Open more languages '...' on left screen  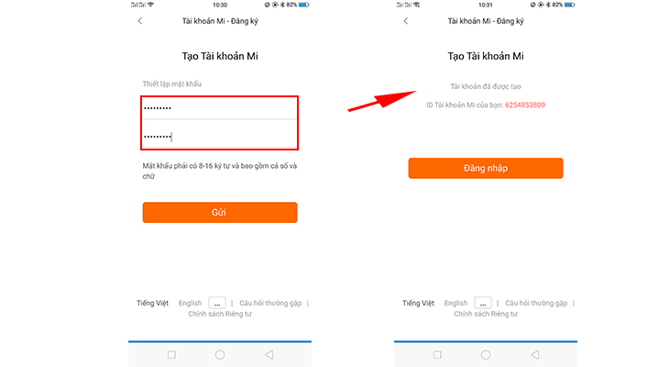point(217,303)
